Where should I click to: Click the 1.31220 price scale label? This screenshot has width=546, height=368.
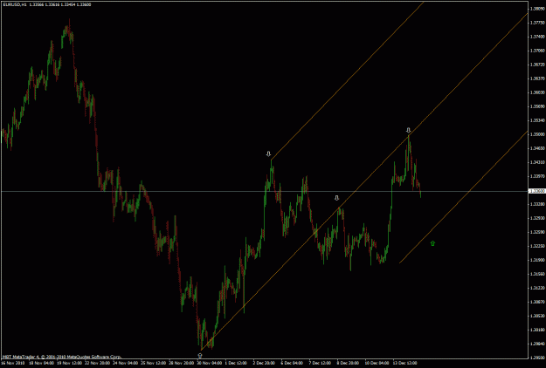[537, 288]
